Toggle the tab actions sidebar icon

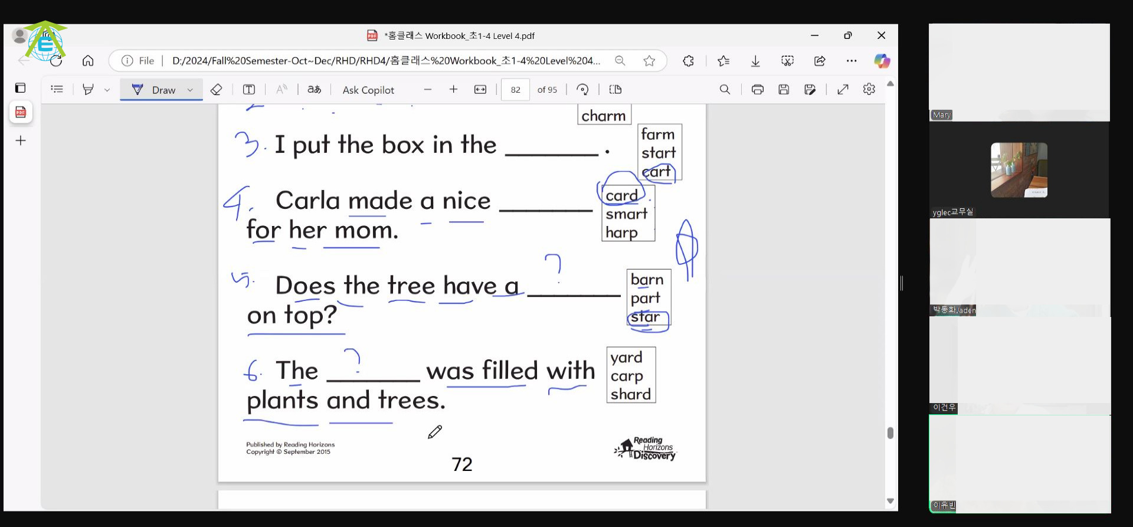click(x=20, y=88)
